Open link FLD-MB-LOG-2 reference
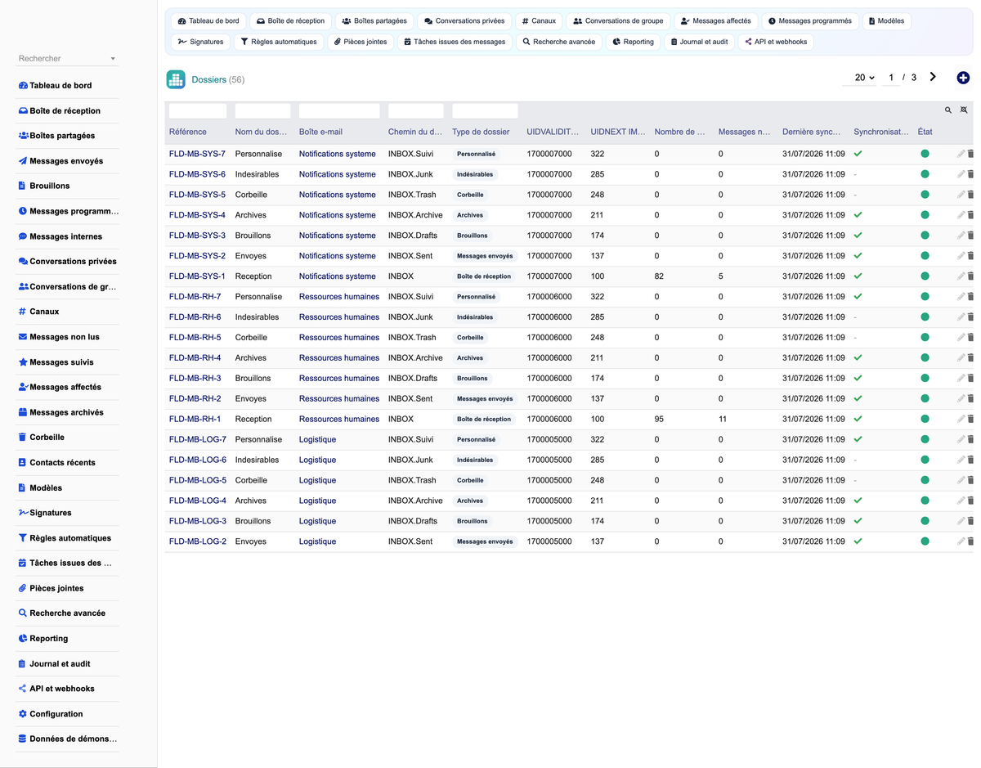This screenshot has height=768, width=981. 198,541
